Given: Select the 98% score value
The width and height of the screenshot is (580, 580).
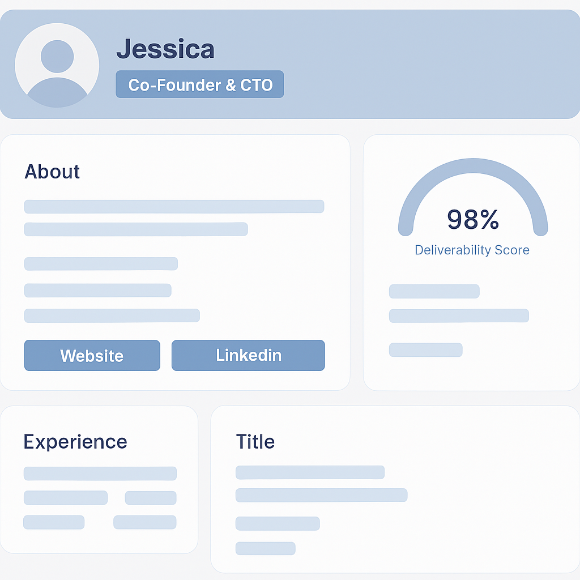Looking at the screenshot, I should tap(473, 219).
